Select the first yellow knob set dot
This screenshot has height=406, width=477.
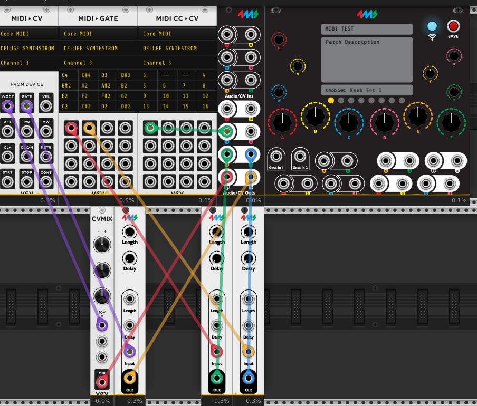coord(331,100)
